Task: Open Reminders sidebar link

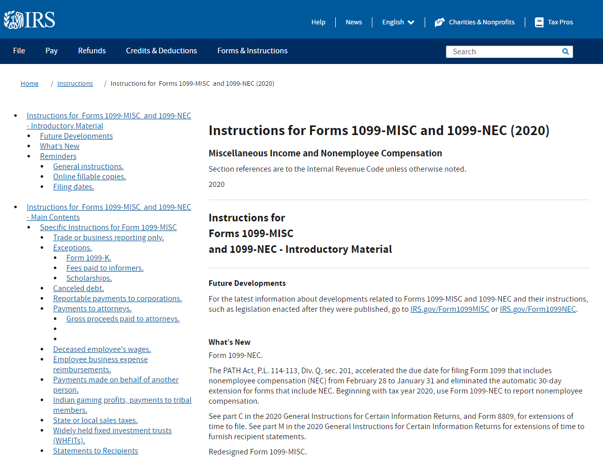Action: tap(58, 156)
